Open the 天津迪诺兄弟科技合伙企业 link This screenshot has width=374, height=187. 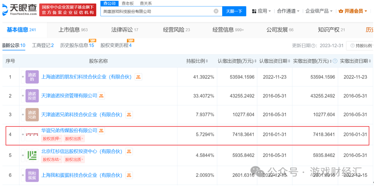pos(82,115)
